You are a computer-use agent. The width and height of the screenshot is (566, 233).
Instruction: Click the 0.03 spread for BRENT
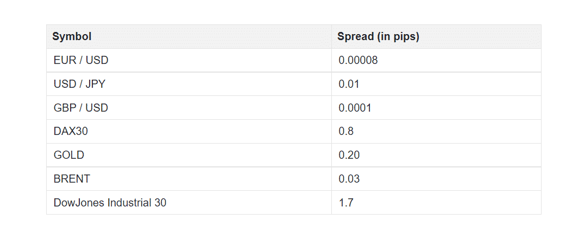point(349,179)
